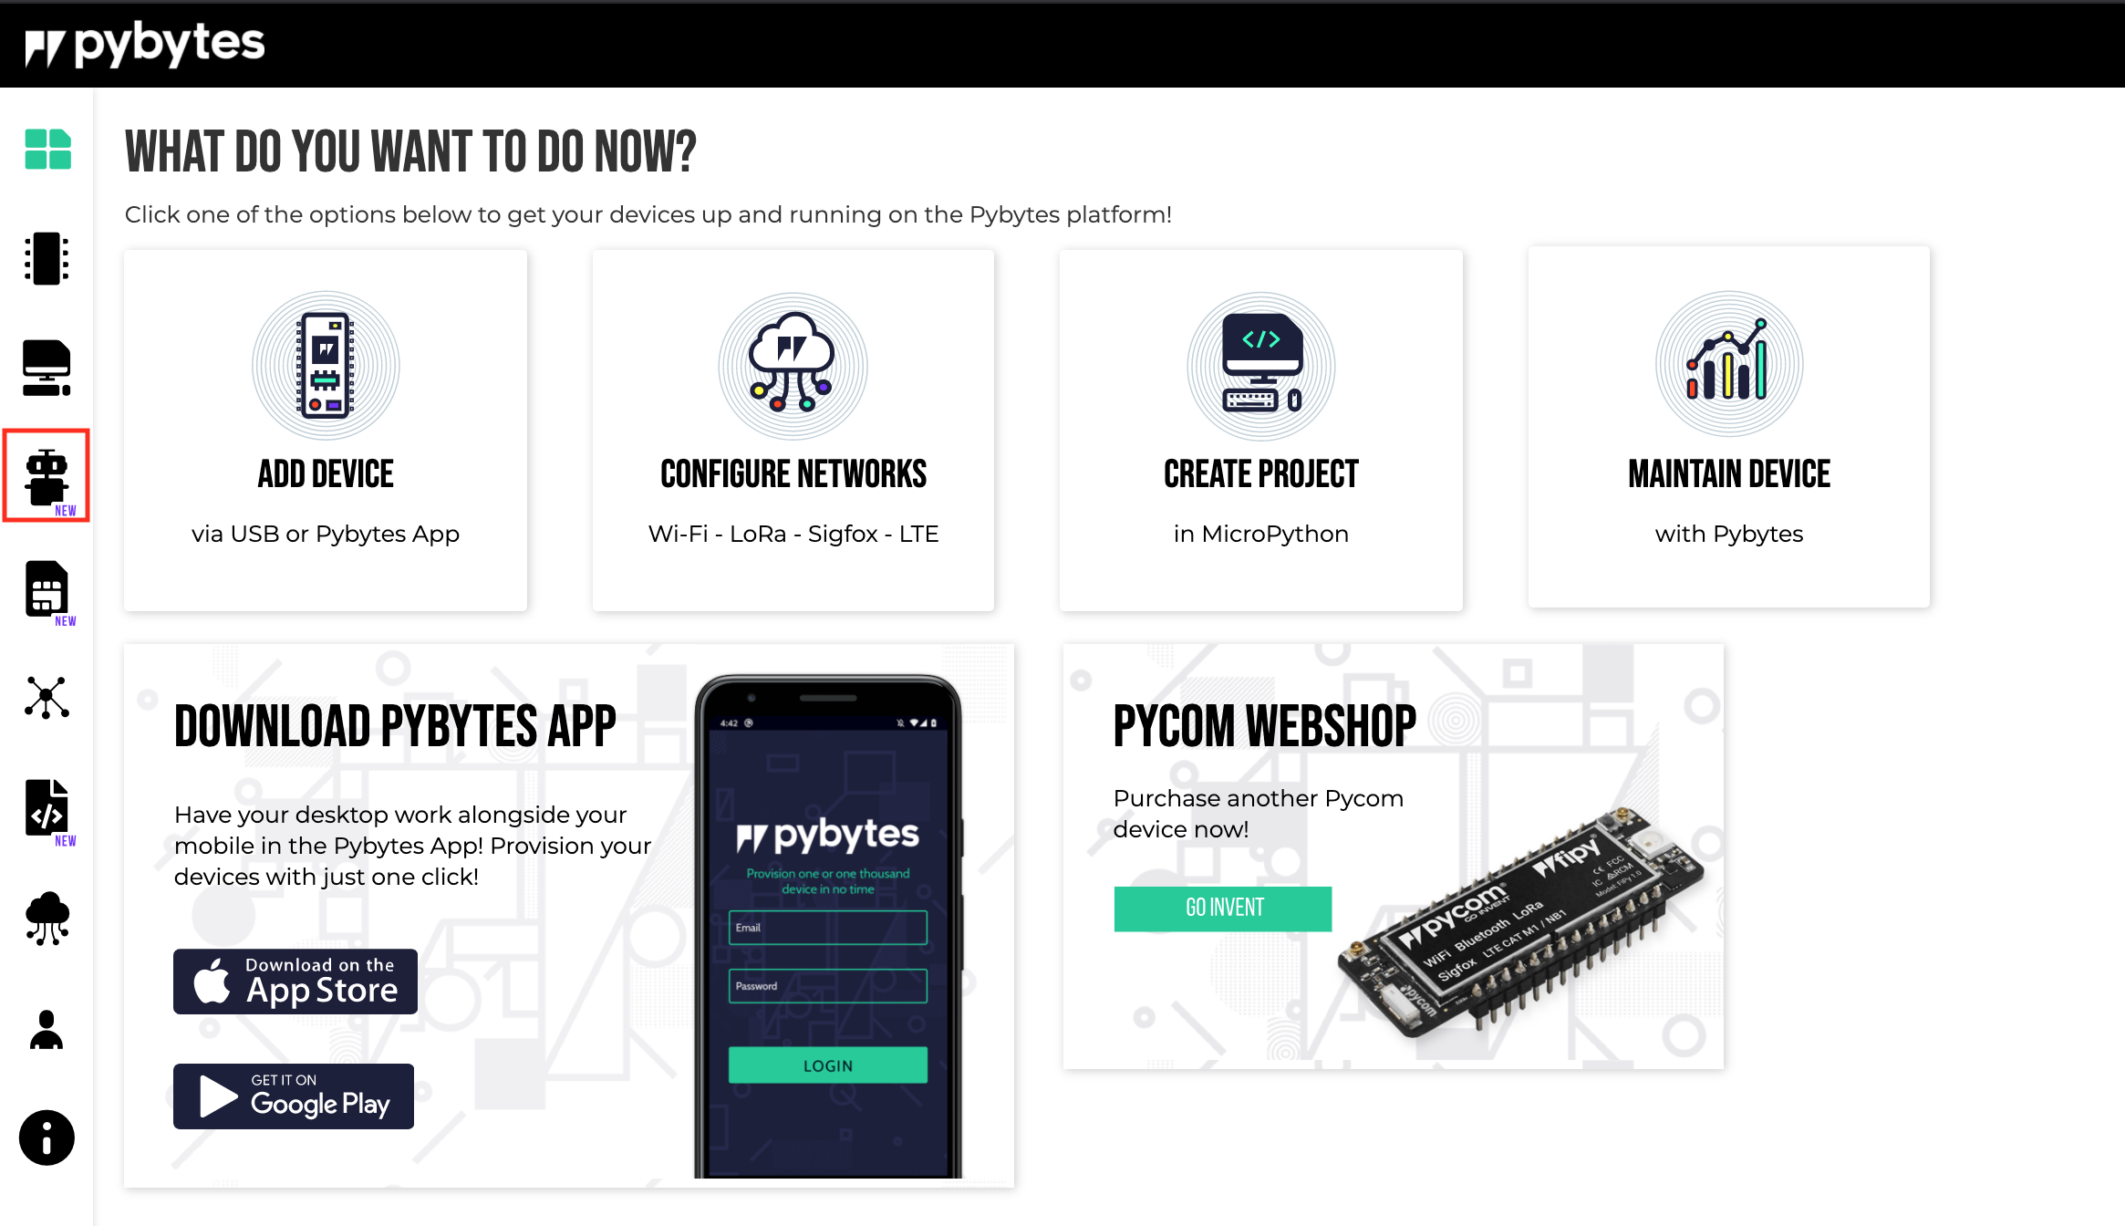Open Configure Networks option
This screenshot has width=2125, height=1226.
(x=793, y=429)
